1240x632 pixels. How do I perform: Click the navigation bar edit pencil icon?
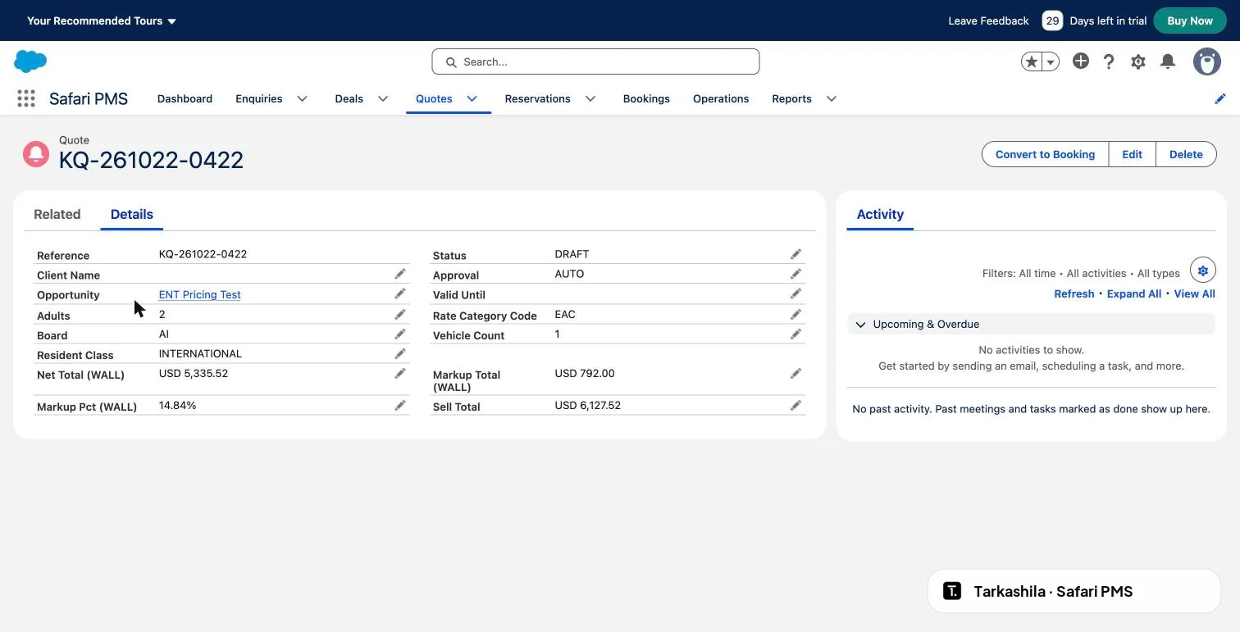pyautogui.click(x=1220, y=98)
